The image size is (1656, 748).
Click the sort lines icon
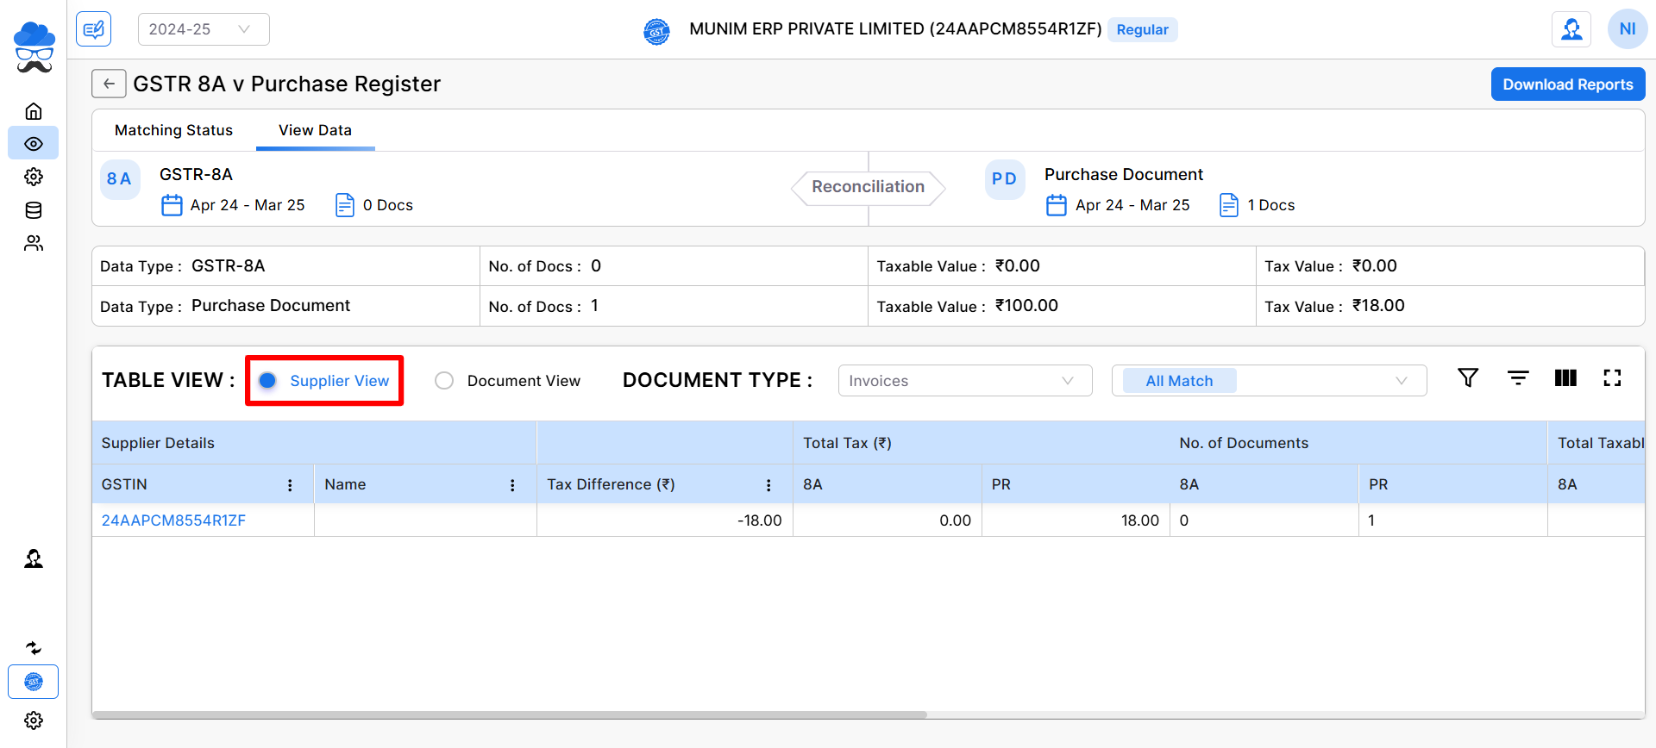point(1517,377)
